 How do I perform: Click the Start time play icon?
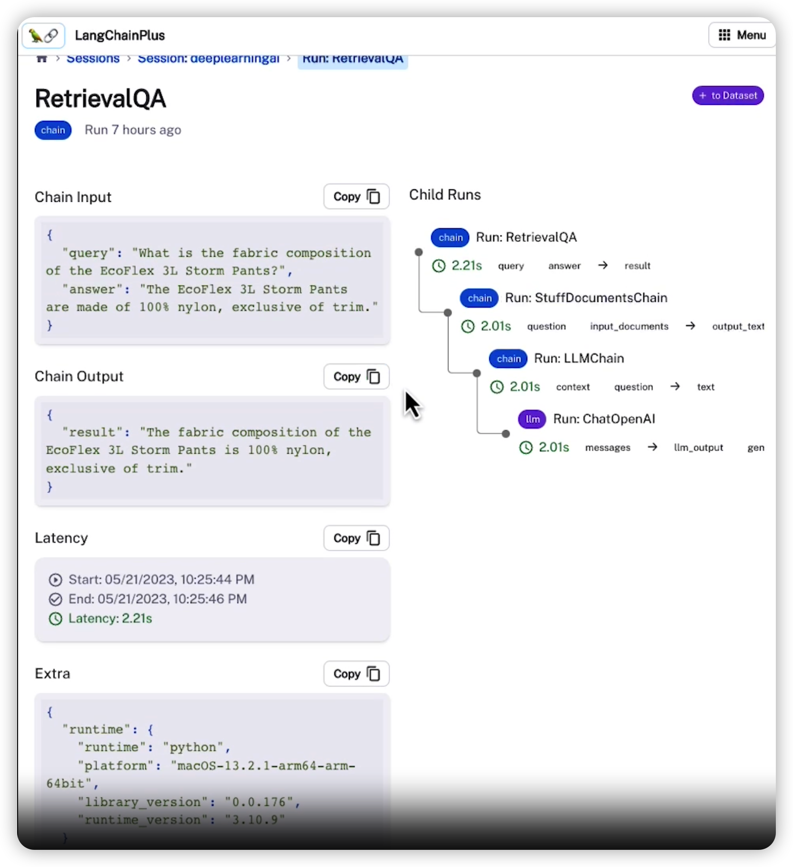[55, 579]
